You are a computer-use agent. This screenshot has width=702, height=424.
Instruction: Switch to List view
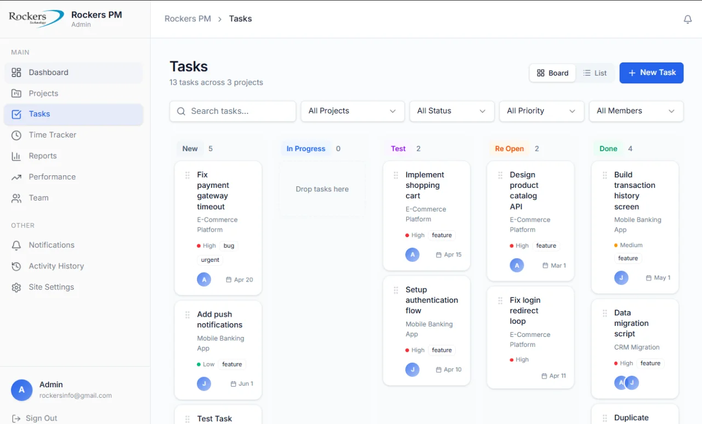[595, 73]
